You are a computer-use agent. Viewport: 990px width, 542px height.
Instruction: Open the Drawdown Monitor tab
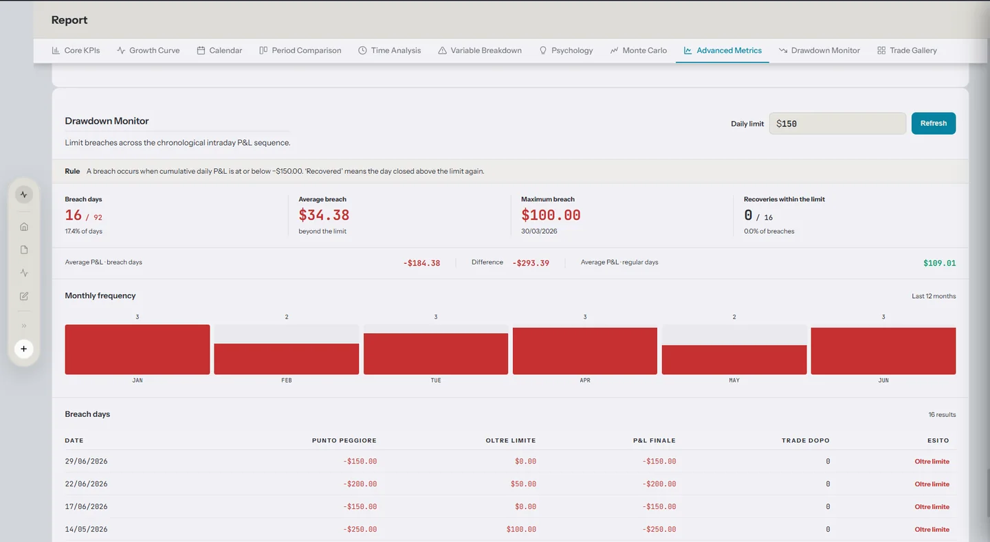(819, 50)
